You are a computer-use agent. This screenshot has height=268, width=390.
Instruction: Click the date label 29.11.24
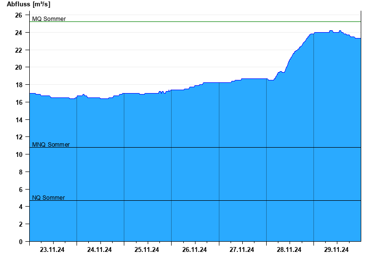click(x=336, y=249)
